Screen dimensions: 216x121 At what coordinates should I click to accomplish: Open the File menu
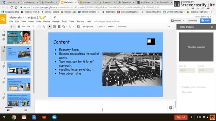[11, 22]
